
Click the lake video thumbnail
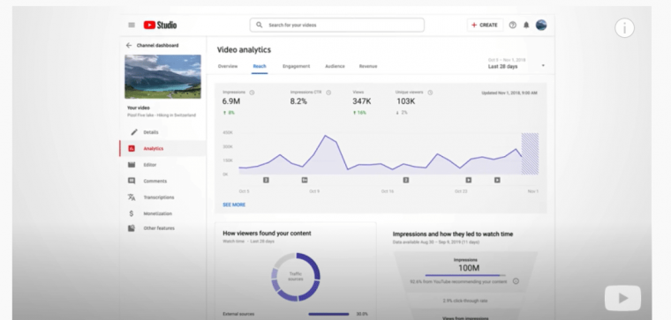click(162, 77)
